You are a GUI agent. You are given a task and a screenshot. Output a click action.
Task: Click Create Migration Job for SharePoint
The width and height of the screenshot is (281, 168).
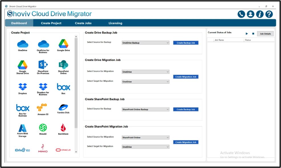click(x=186, y=142)
